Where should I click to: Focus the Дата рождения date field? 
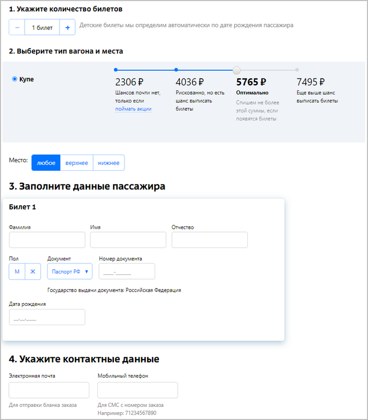(x=47, y=317)
